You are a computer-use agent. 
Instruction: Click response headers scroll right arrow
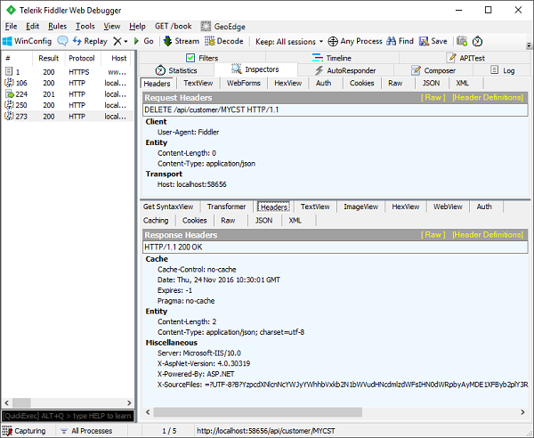coord(522,412)
